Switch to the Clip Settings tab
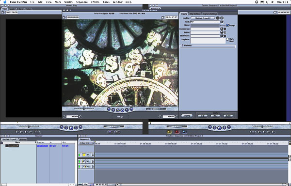Viewport: 291px width, 186px height. pos(195,14)
